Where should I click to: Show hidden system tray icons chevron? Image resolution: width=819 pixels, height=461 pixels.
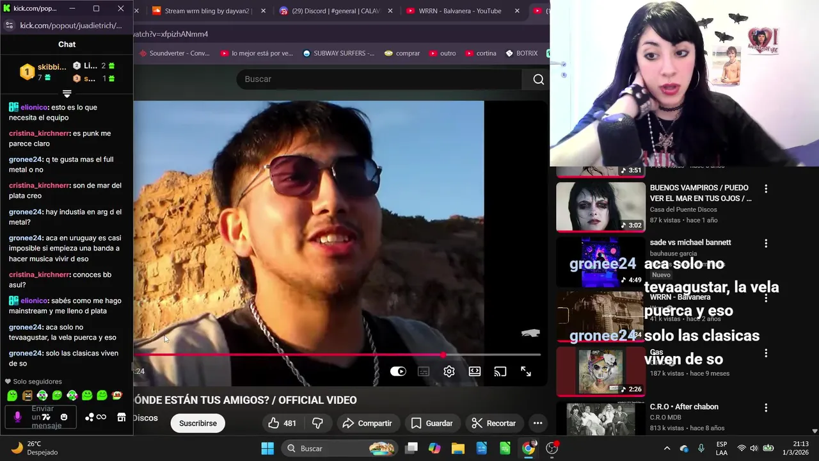667,448
